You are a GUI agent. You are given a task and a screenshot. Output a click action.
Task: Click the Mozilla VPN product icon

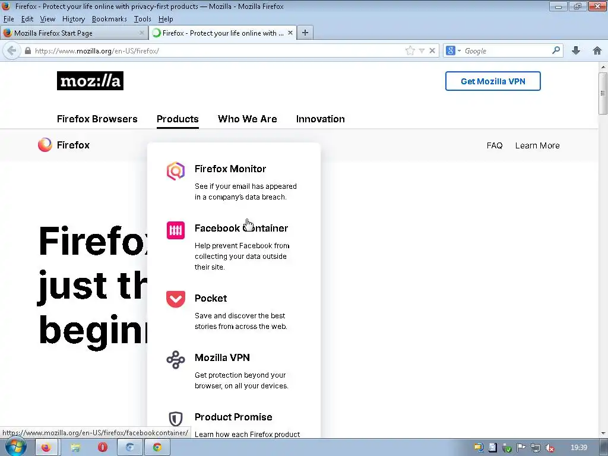(x=176, y=359)
